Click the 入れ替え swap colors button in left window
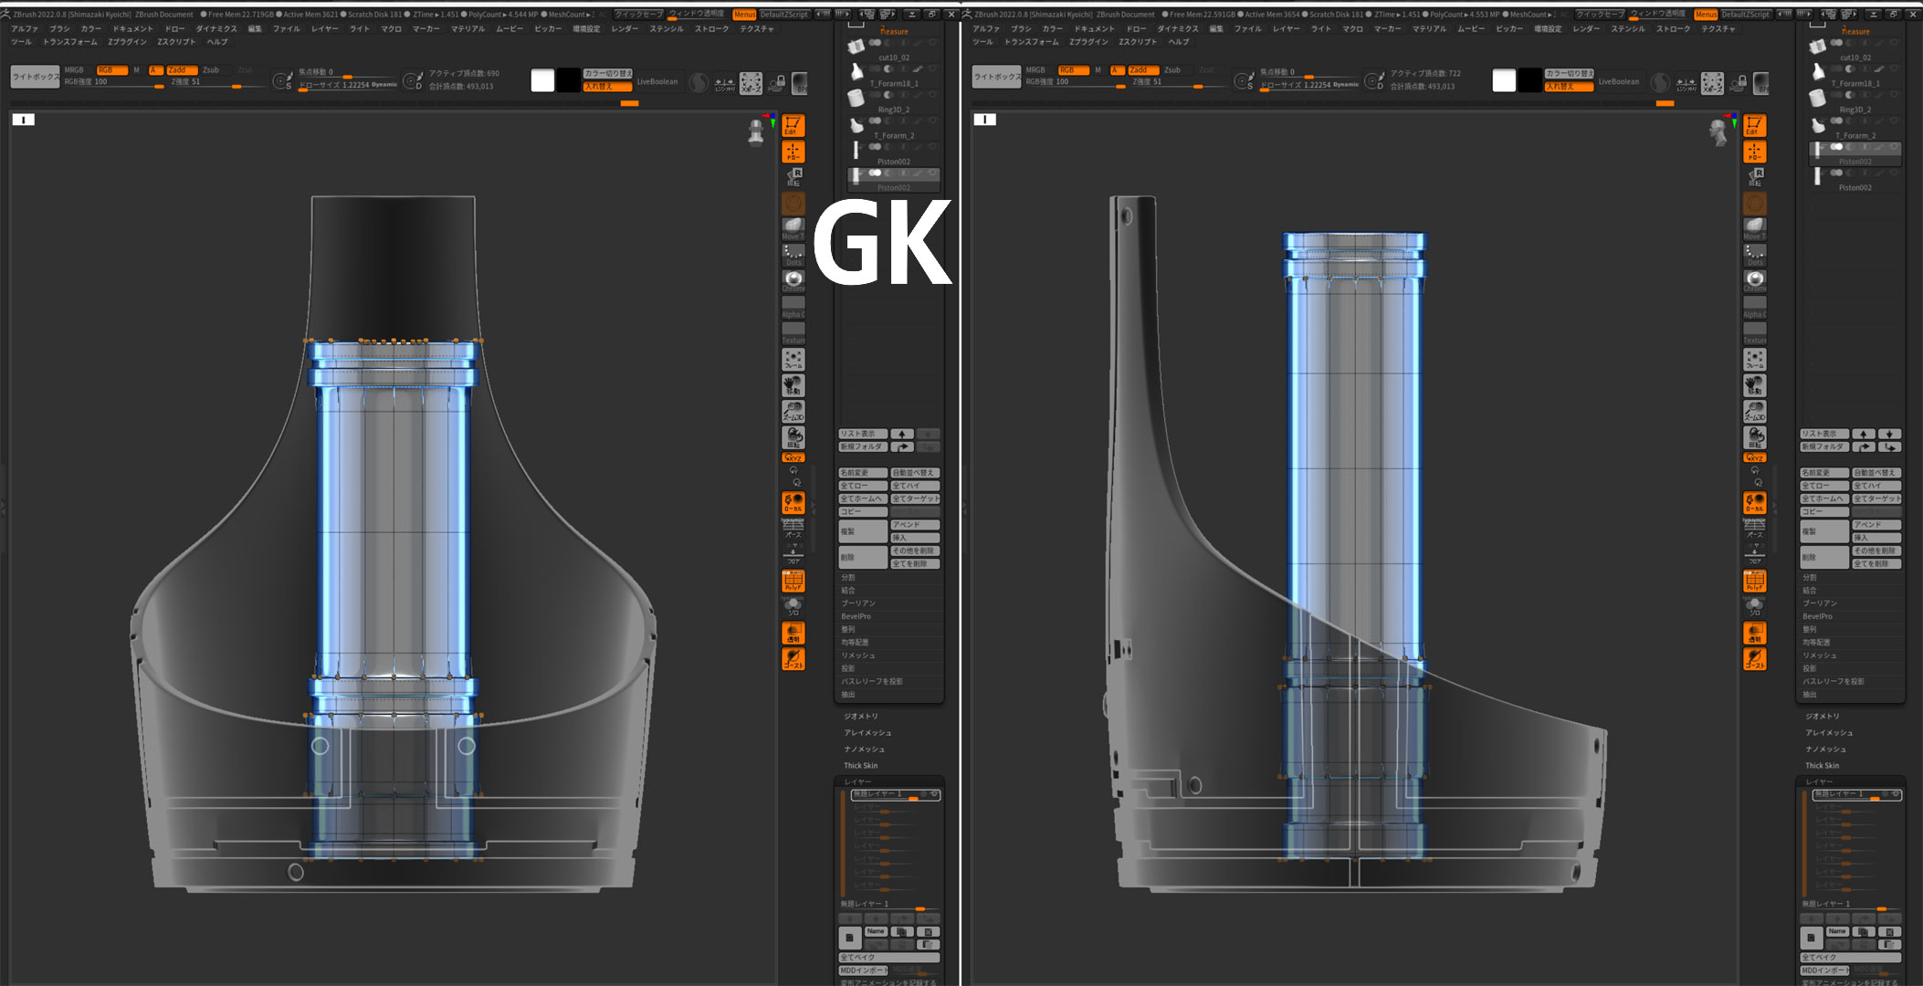1923x986 pixels. pos(606,86)
